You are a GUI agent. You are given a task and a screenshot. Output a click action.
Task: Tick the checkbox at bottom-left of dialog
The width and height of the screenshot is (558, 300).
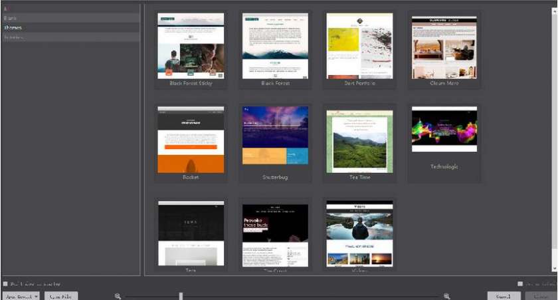click(5, 284)
